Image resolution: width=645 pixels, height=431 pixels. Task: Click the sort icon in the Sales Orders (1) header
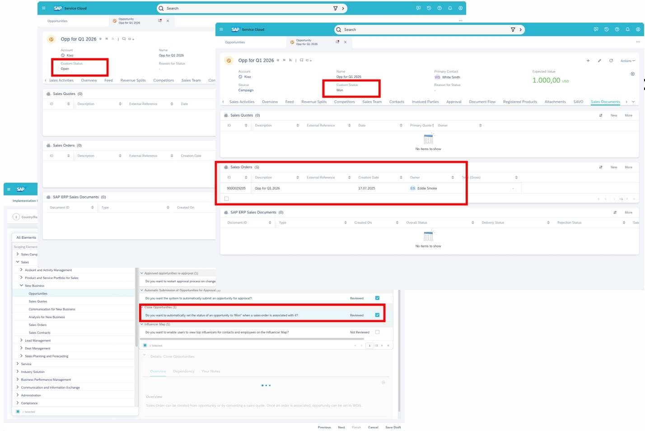(601, 167)
